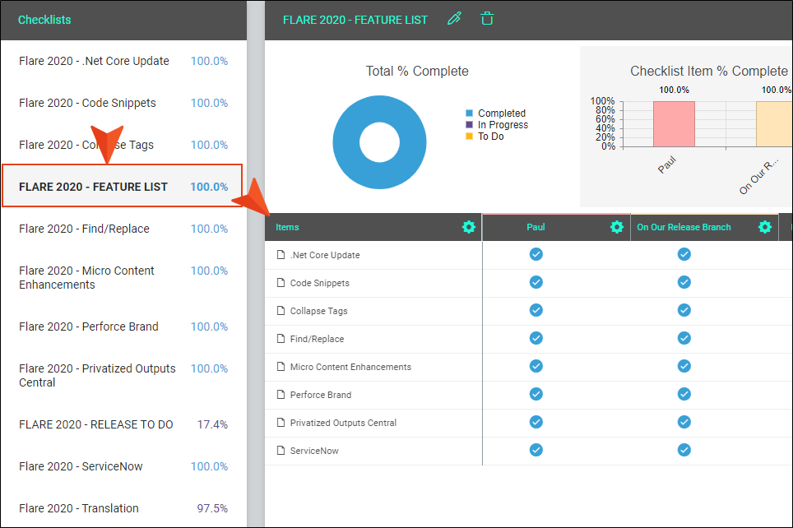
Task: Open the Items column gear settings
Action: click(x=469, y=227)
